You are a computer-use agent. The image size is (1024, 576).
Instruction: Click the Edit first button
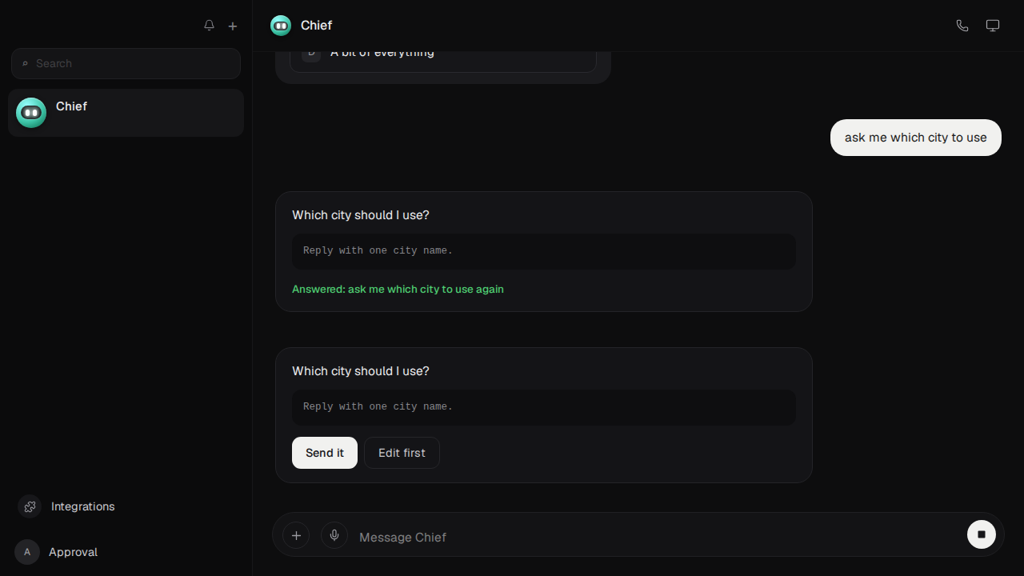click(x=402, y=453)
